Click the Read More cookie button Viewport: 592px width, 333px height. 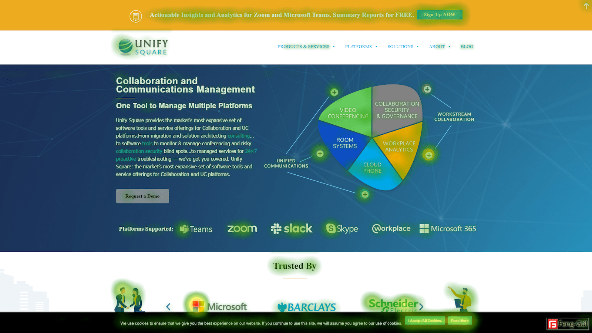(x=460, y=321)
